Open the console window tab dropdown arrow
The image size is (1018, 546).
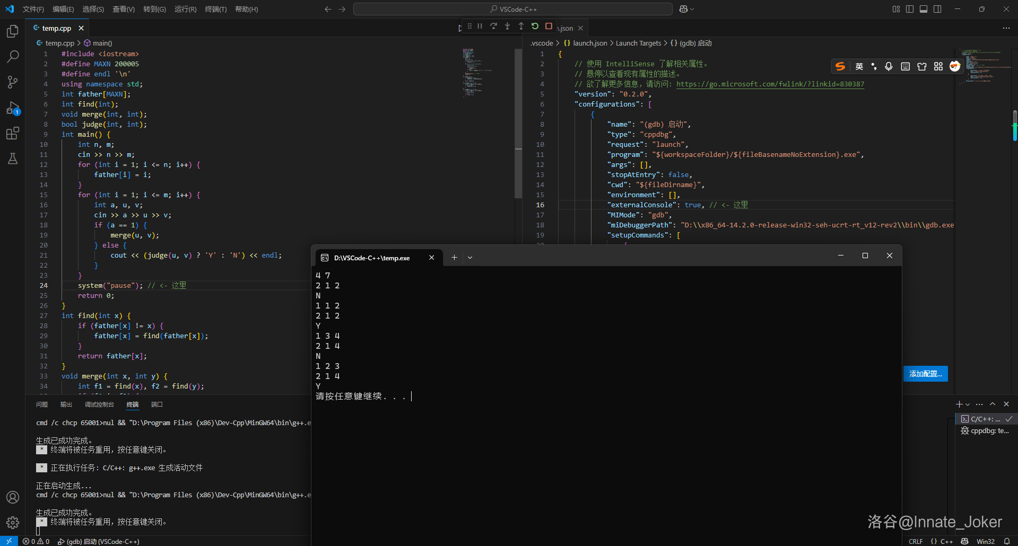[470, 258]
